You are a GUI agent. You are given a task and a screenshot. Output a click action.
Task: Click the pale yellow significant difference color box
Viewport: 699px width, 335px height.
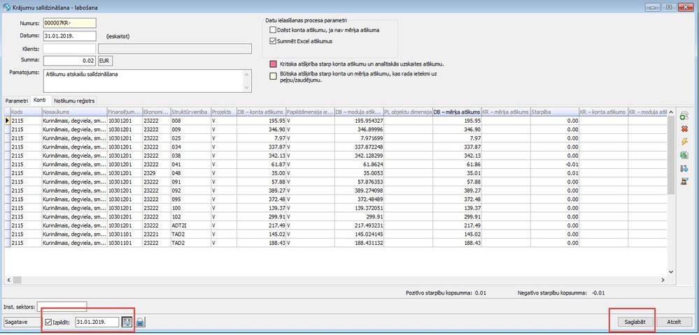pos(273,75)
